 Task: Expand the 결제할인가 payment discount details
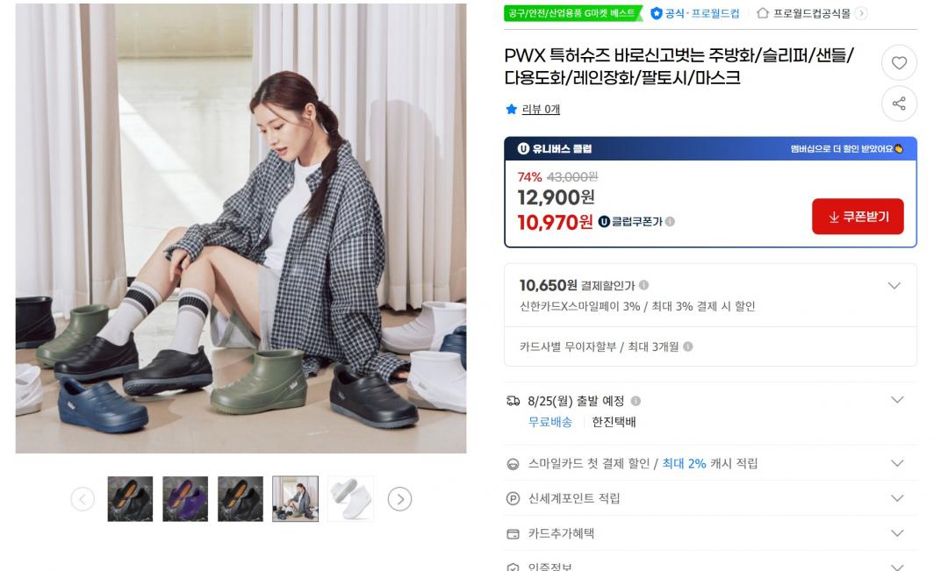[x=894, y=286]
